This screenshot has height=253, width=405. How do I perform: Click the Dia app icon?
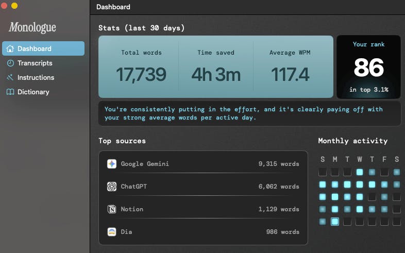(112, 232)
